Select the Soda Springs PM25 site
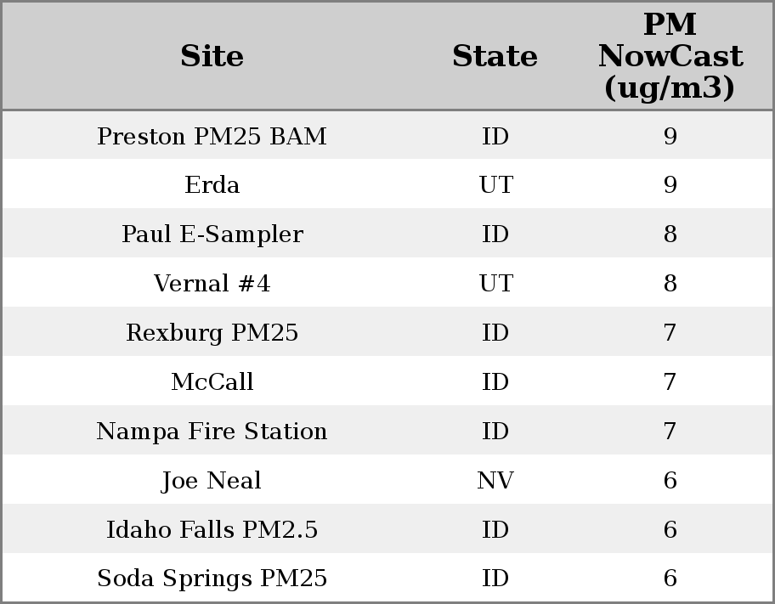This screenshot has height=604, width=775. (212, 579)
